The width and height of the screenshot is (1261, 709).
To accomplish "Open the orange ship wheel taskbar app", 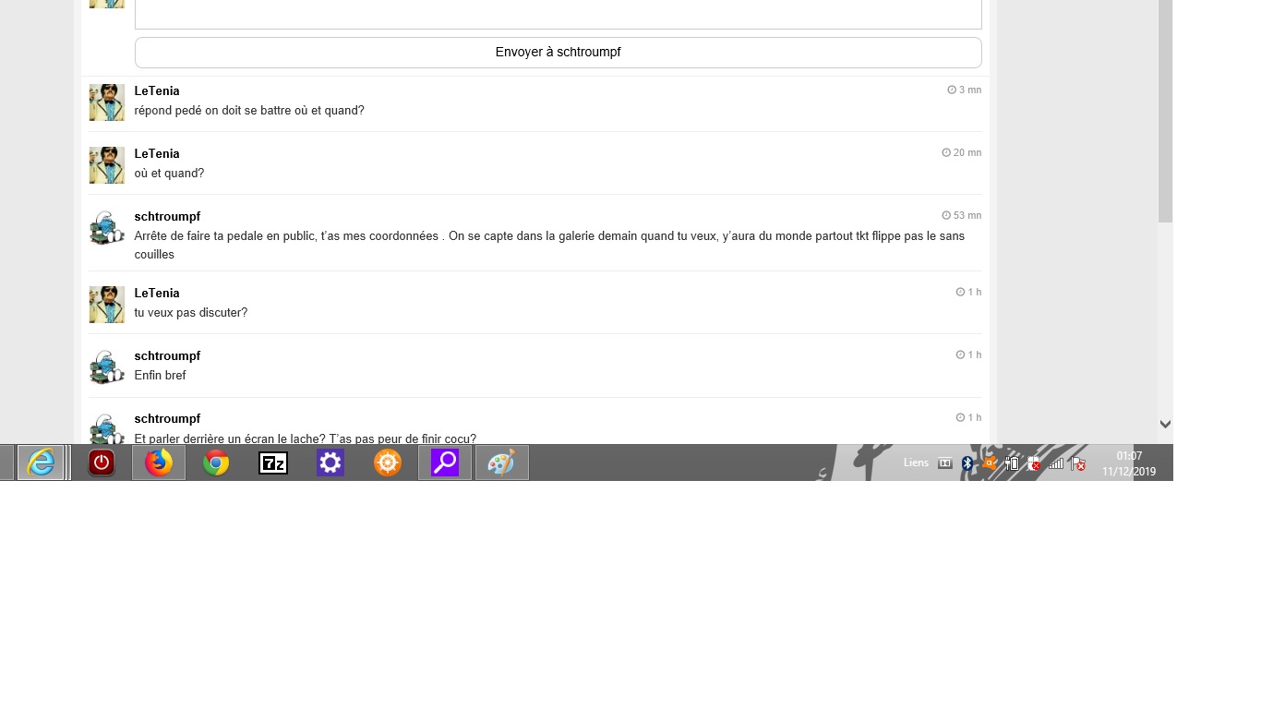I will click(x=388, y=463).
